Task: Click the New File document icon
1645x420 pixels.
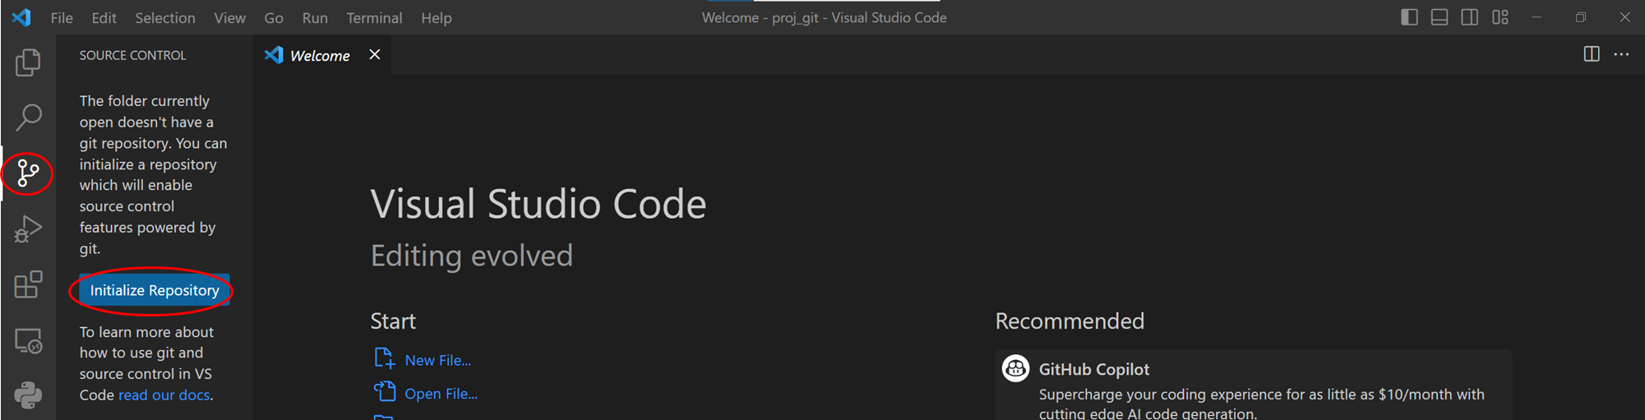Action: [385, 358]
